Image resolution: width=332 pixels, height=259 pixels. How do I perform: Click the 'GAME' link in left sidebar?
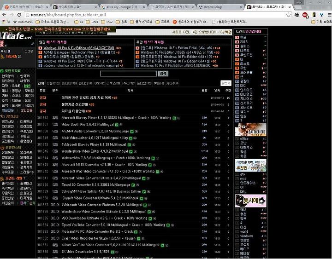coord(16,86)
